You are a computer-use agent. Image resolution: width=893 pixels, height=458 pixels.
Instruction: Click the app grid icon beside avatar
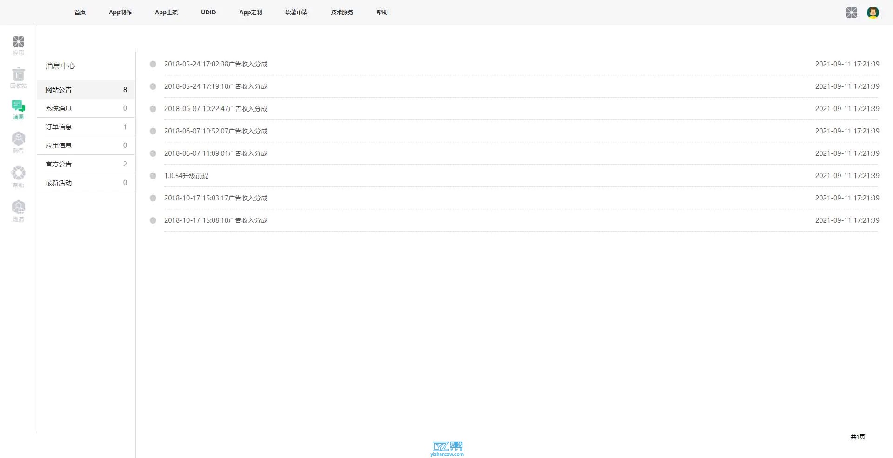(x=851, y=13)
